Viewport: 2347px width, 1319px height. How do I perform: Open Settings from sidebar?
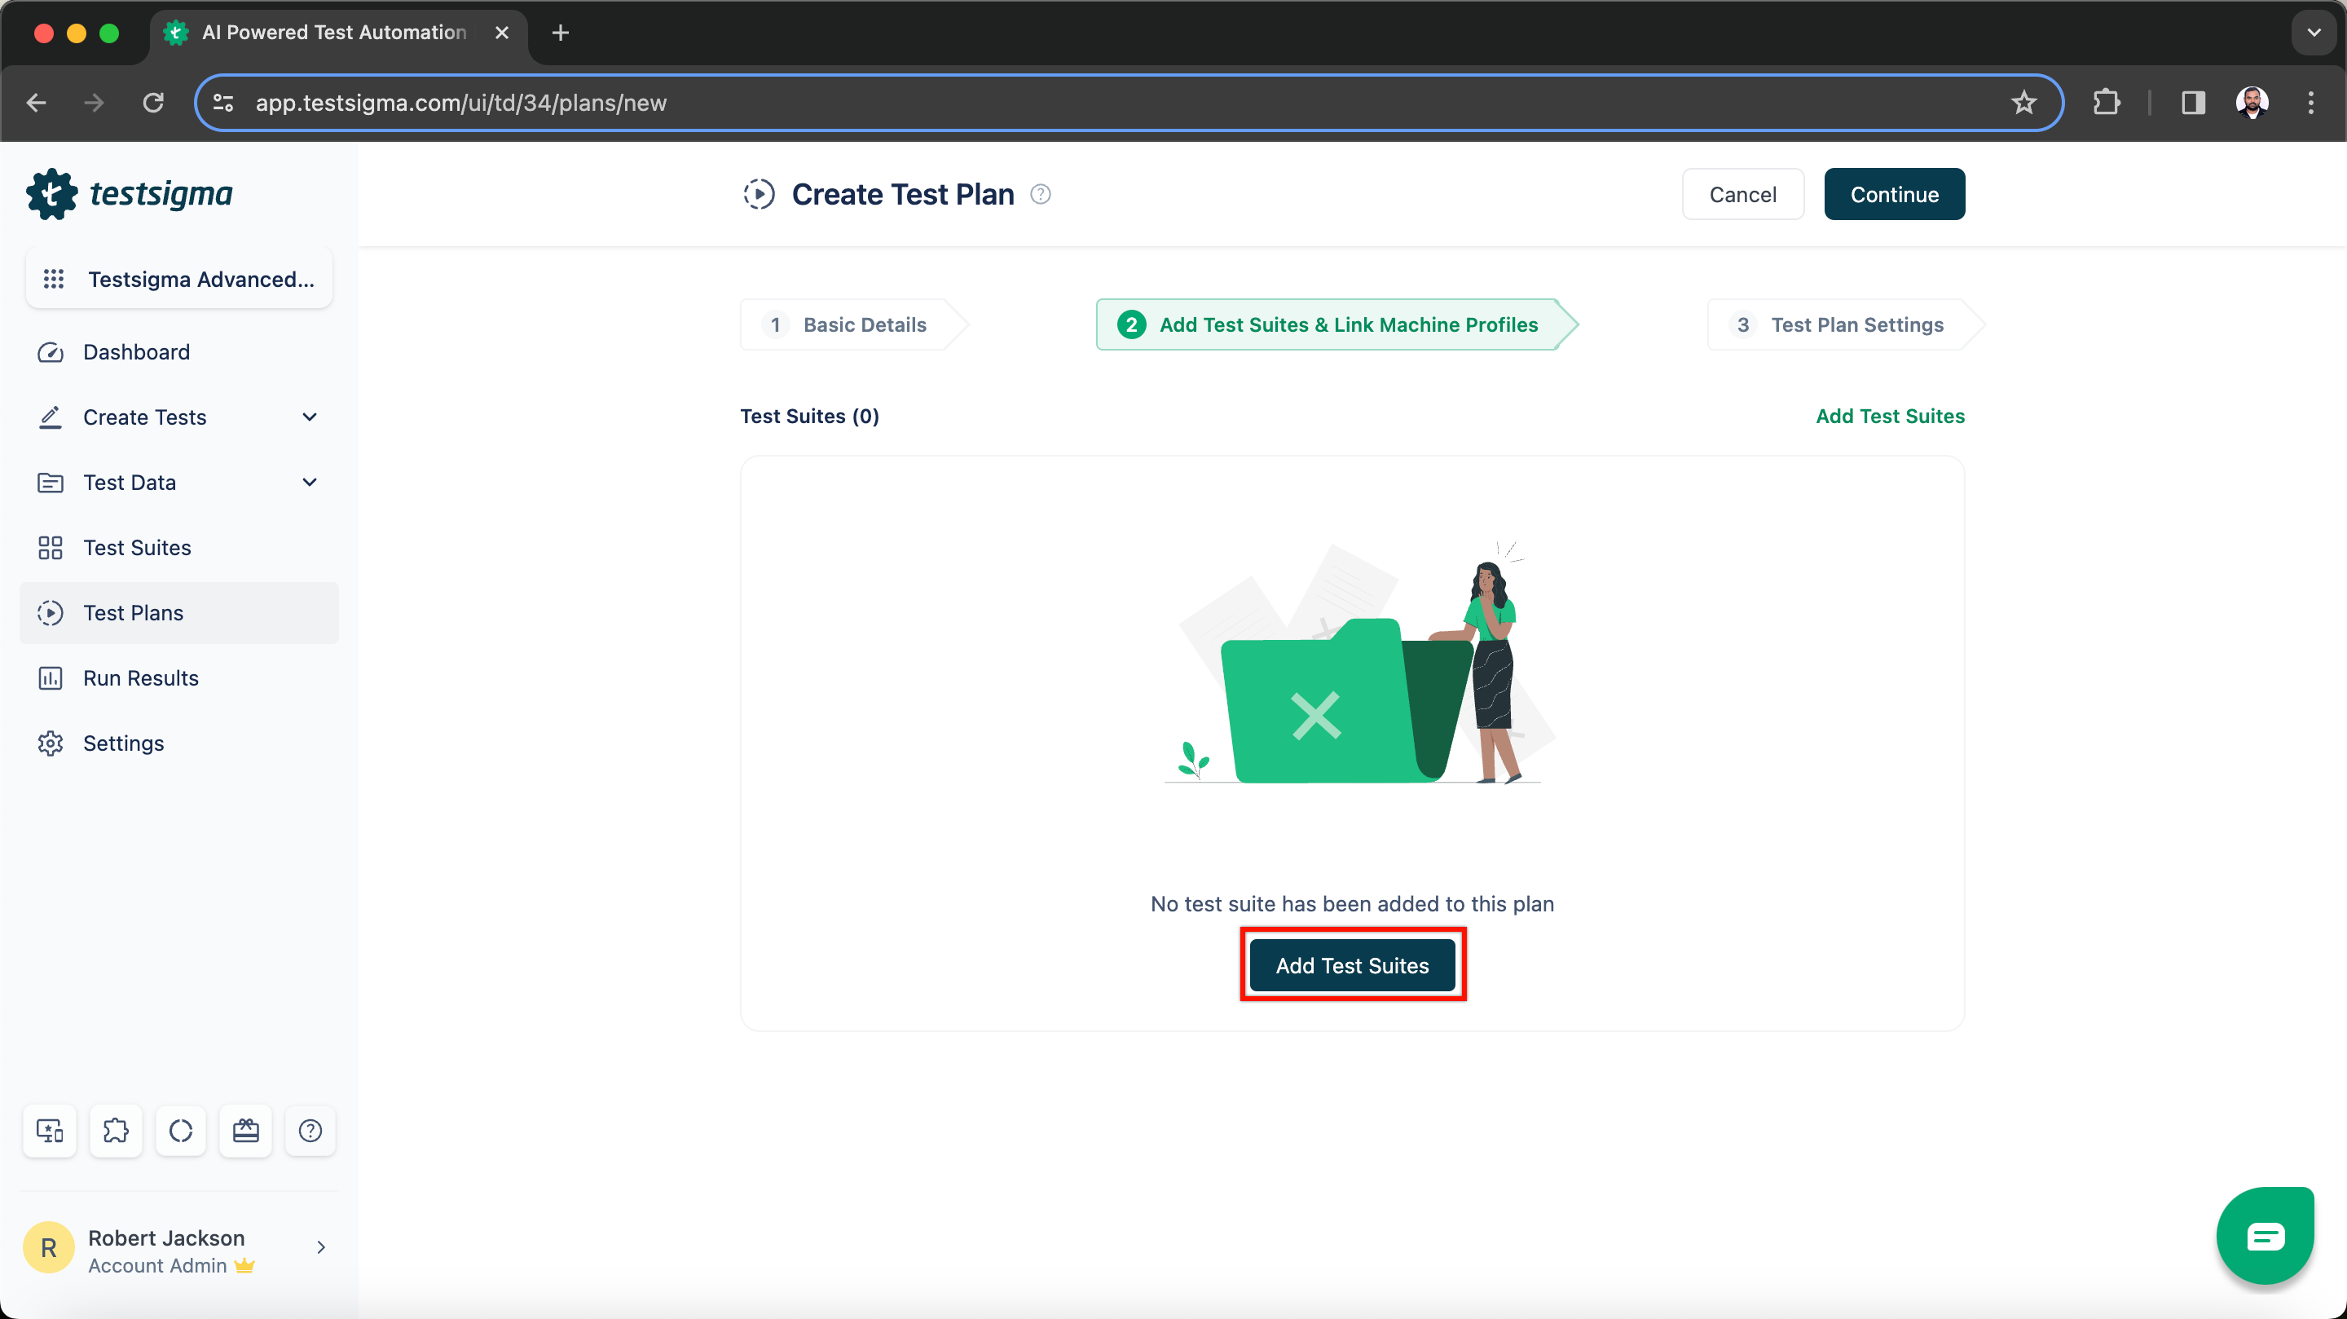[x=122, y=742]
